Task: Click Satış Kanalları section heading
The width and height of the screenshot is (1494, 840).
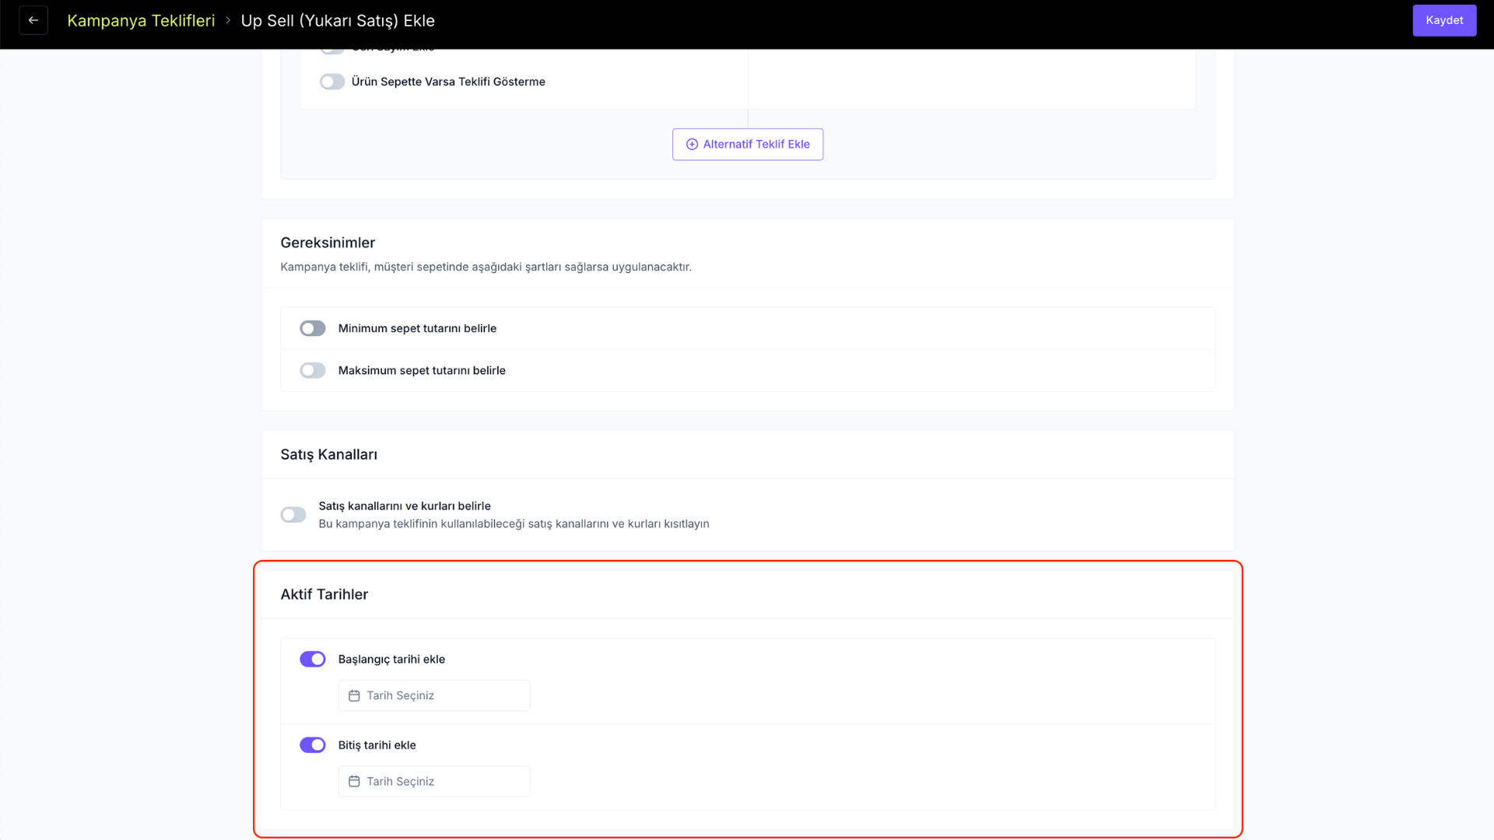Action: pos(328,454)
